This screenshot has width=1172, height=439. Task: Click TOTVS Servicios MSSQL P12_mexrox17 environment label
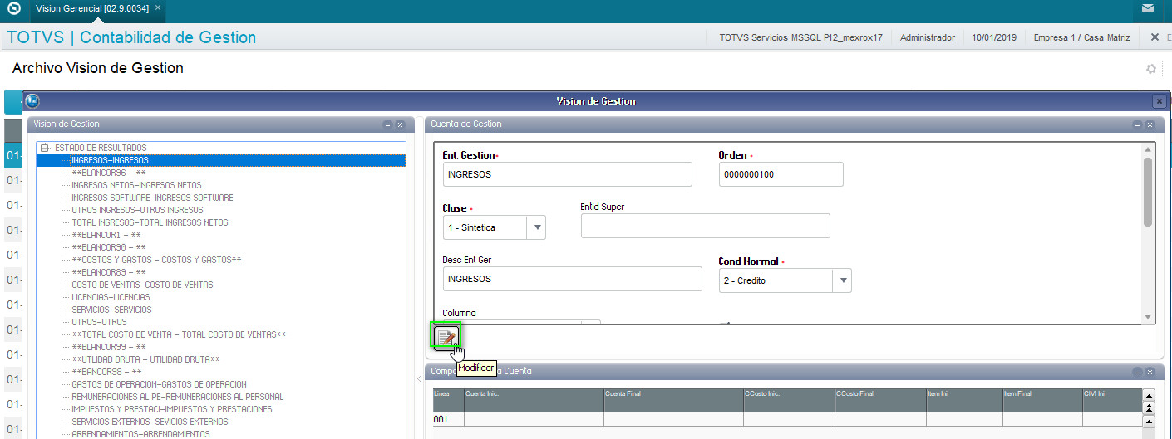801,37
